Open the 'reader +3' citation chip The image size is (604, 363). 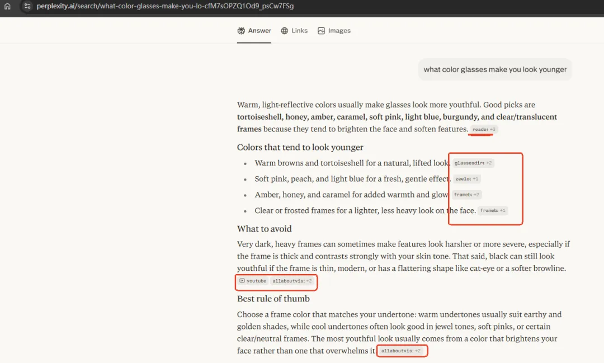tap(484, 129)
